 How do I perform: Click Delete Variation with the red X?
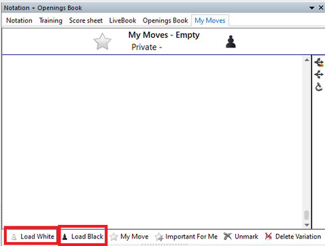[x=293, y=237]
